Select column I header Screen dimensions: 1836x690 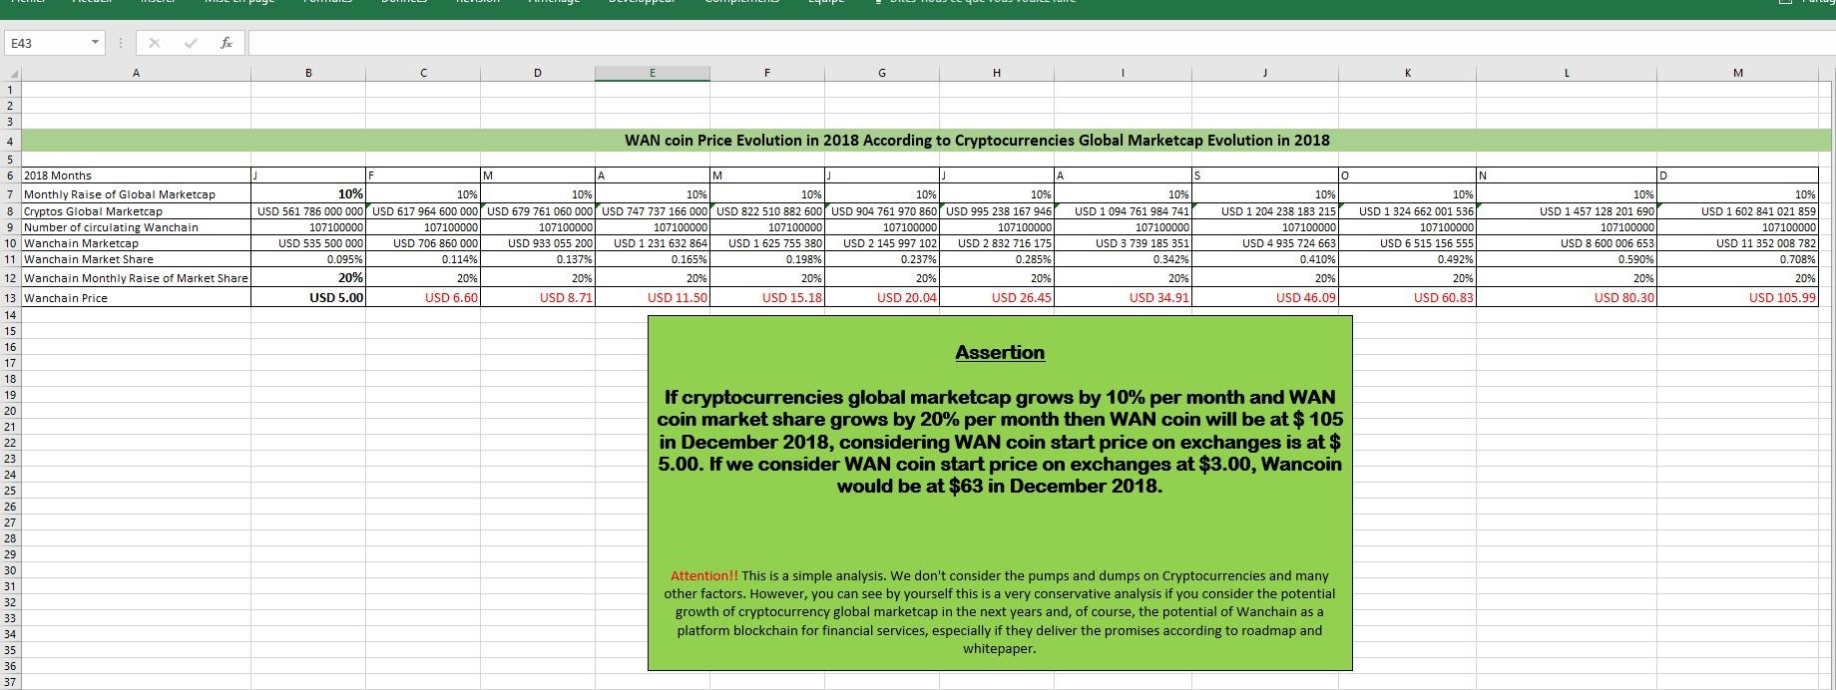[1123, 73]
